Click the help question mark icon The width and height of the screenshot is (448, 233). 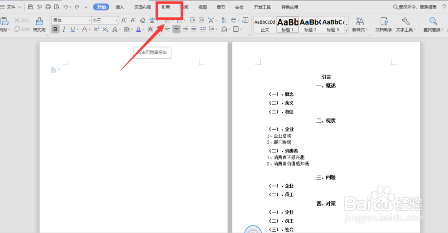tap(444, 7)
